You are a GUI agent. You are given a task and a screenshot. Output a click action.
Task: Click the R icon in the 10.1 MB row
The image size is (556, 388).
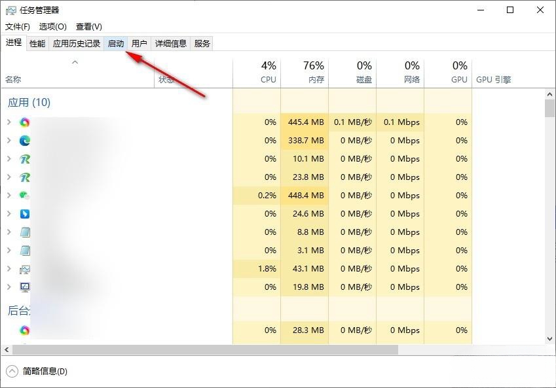(24, 159)
